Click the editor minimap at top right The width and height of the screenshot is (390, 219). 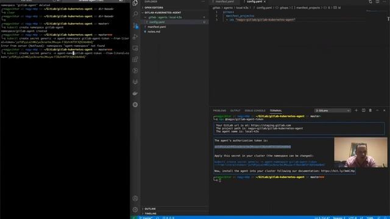point(375,11)
